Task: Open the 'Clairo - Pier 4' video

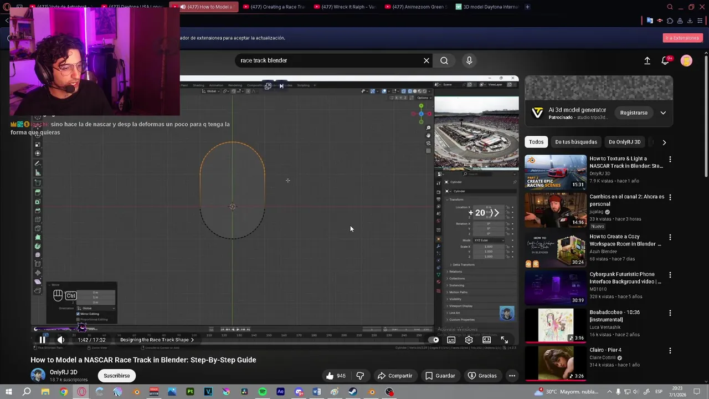Action: coord(556,364)
